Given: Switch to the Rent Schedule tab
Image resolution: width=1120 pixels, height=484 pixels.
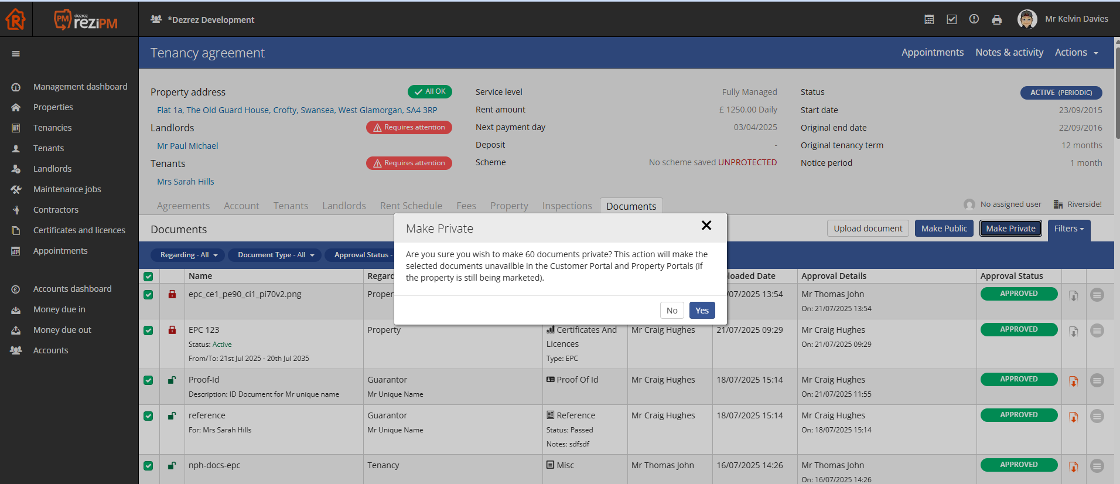Looking at the screenshot, I should (x=411, y=206).
